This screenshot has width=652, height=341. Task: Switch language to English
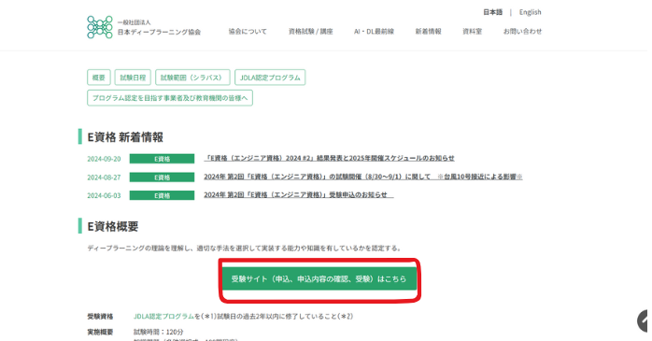tap(531, 12)
